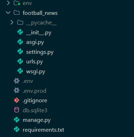This screenshot has height=137, width=134.
Task: Click the Python icon next to settings.py
Action: click(x=20, y=52)
